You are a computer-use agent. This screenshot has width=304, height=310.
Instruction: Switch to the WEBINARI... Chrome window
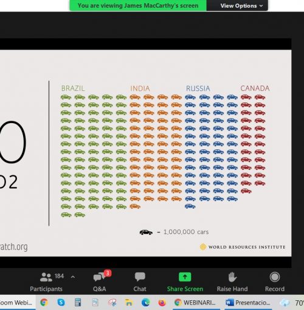[x=195, y=303]
